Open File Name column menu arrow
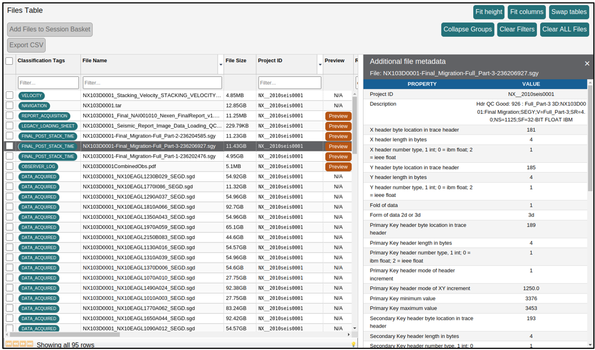This screenshot has width=595, height=350. coord(221,65)
